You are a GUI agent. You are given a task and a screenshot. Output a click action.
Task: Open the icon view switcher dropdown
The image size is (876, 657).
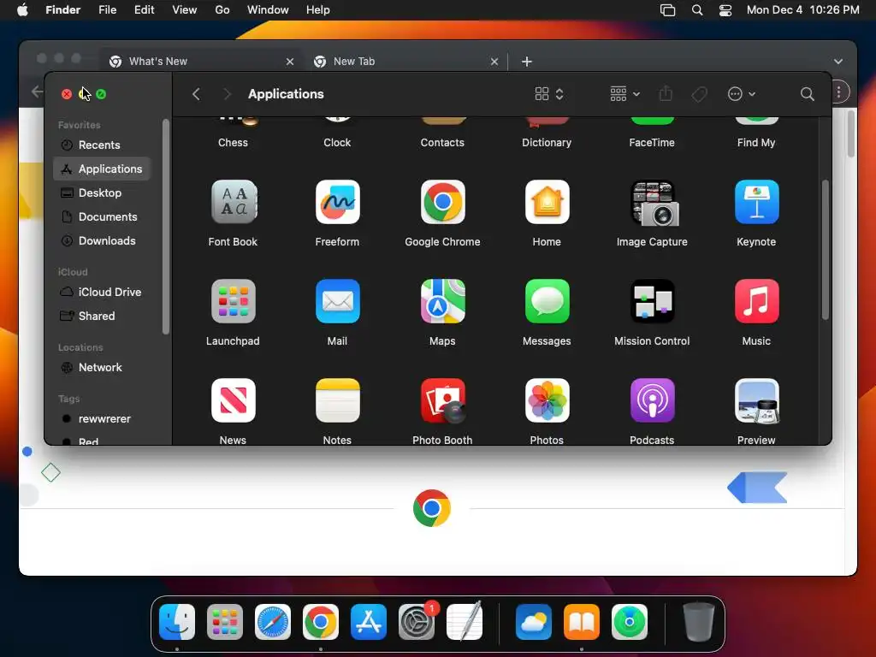pyautogui.click(x=549, y=94)
